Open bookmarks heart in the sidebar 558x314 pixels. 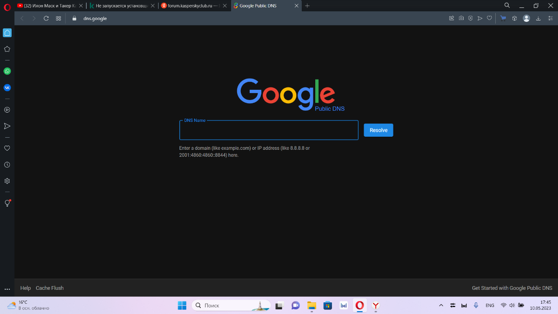(x=7, y=148)
